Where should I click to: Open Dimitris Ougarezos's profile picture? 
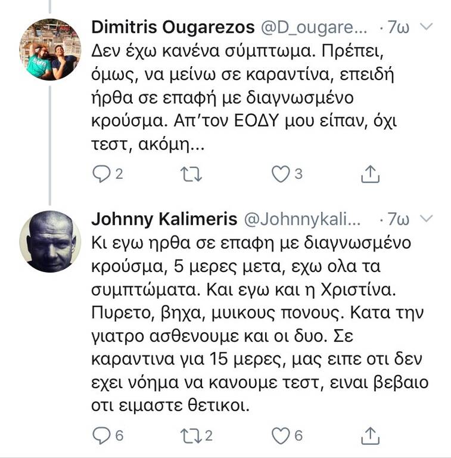[x=50, y=49]
